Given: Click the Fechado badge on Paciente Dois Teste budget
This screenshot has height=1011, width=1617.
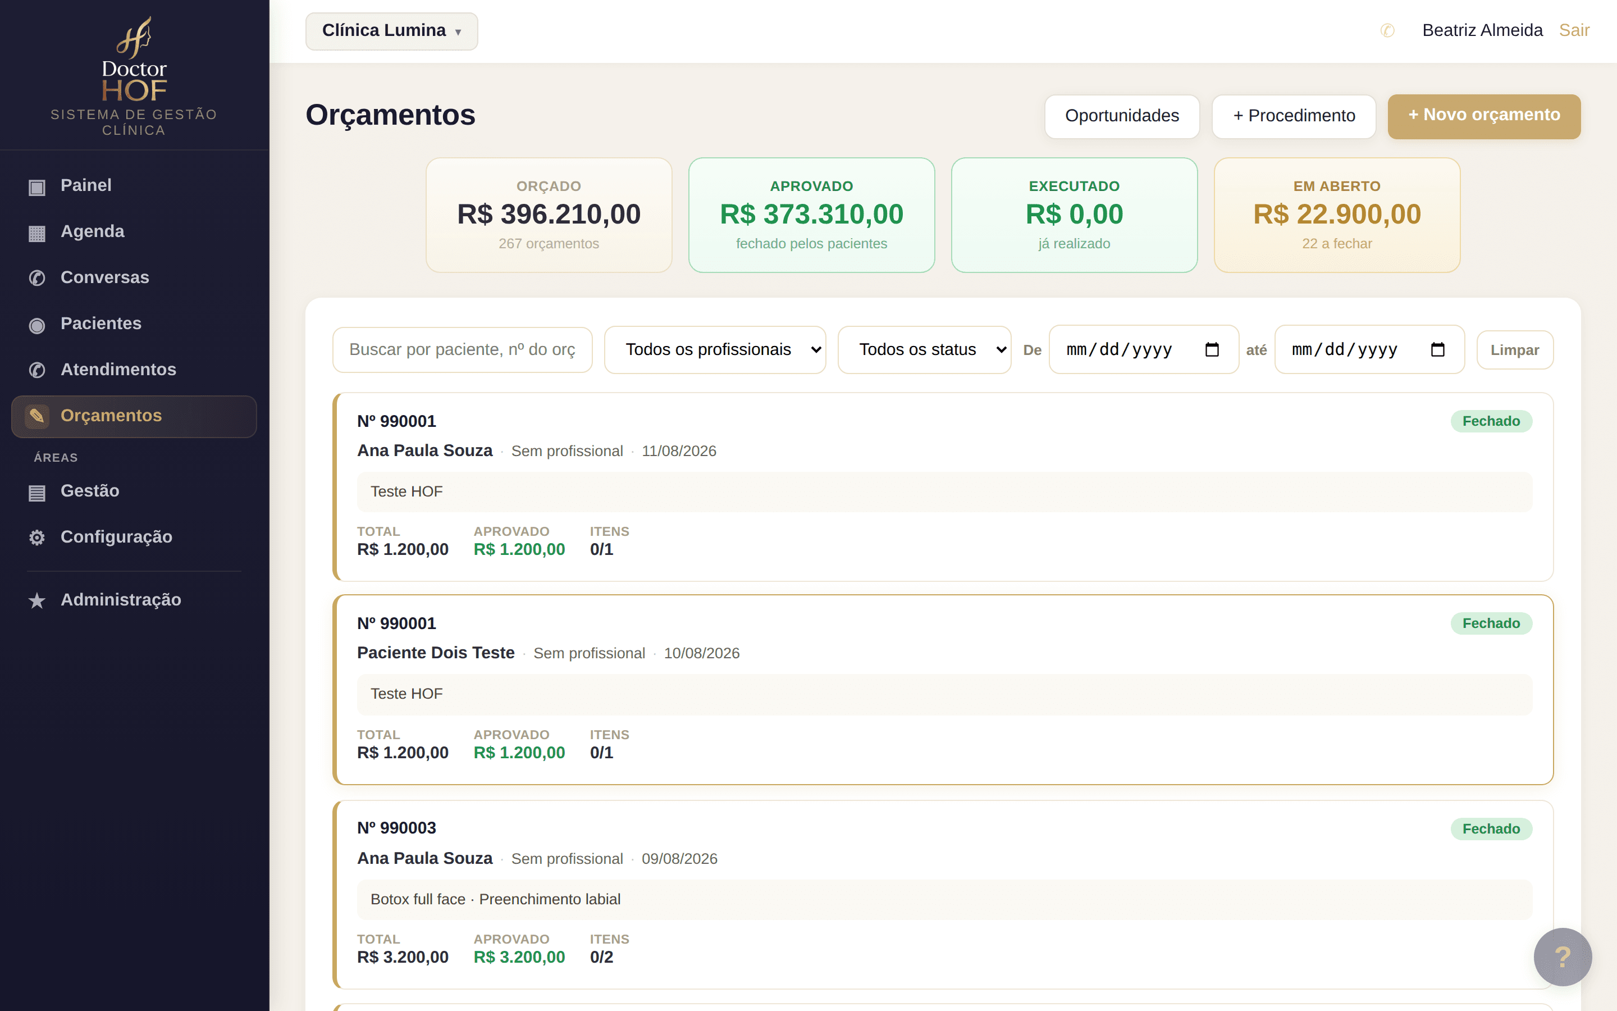Looking at the screenshot, I should pos(1491,623).
